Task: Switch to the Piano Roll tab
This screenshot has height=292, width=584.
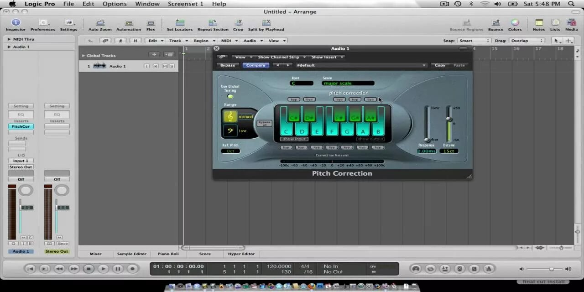Action: coord(168,254)
